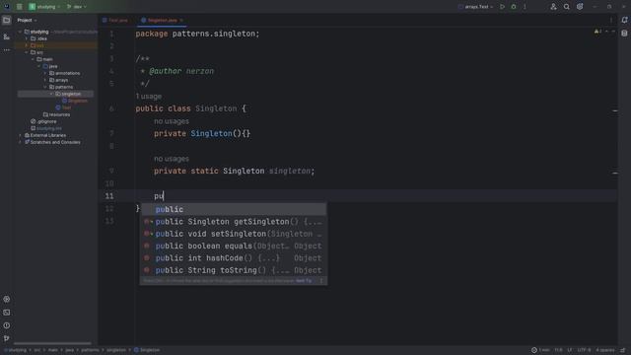Collapse the patterns package
The height and width of the screenshot is (355, 631).
[45, 87]
